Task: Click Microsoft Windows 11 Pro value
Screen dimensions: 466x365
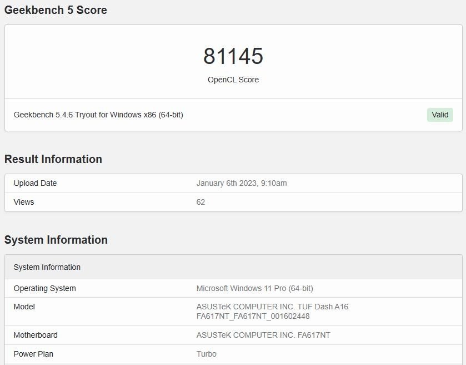Action: [x=255, y=288]
